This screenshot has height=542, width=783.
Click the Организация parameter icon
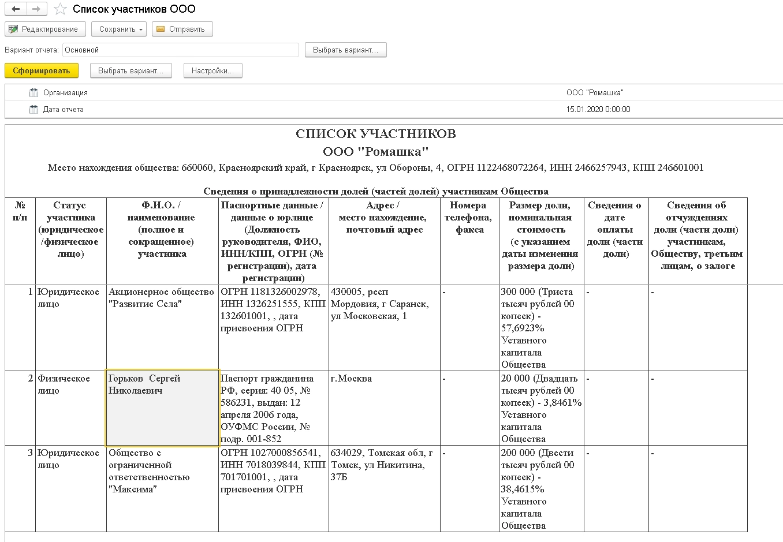pos(34,92)
